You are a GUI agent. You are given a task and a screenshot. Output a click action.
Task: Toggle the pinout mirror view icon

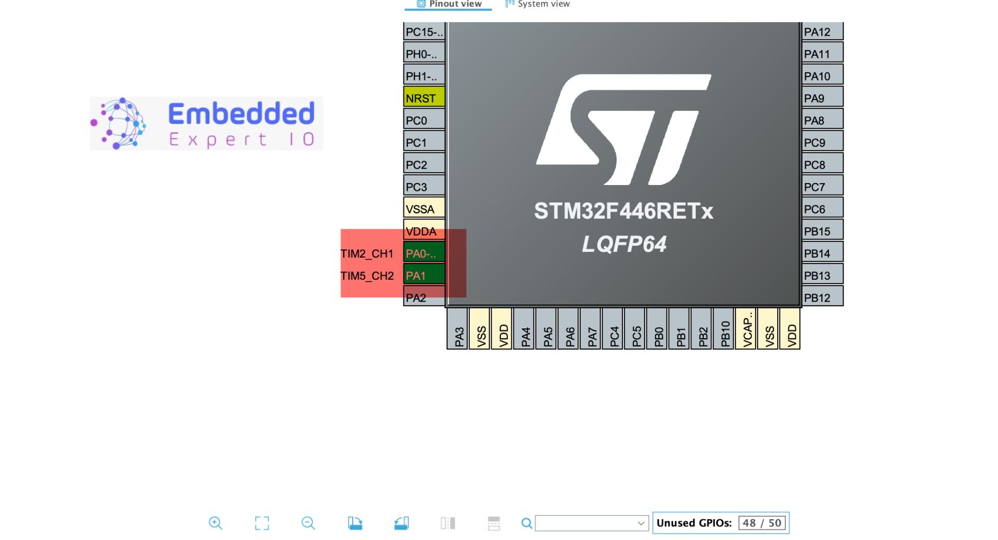tap(448, 523)
